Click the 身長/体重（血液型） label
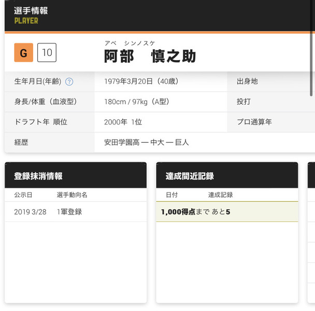The width and height of the screenshot is (315, 311). click(x=46, y=102)
